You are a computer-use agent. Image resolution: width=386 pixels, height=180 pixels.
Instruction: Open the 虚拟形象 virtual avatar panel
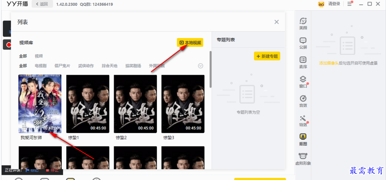click(303, 159)
